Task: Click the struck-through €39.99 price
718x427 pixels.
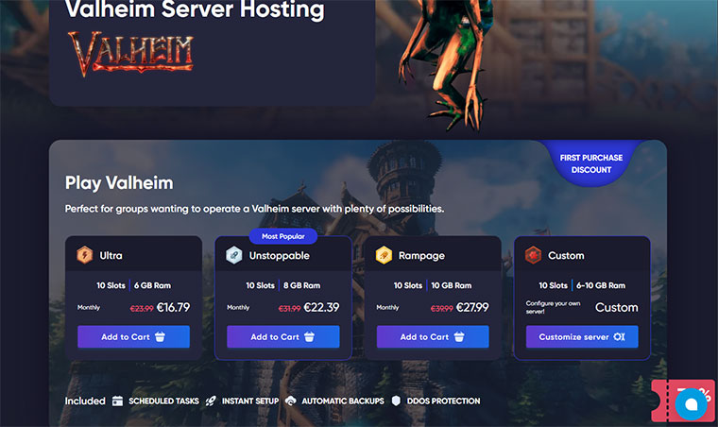Action: tap(441, 309)
